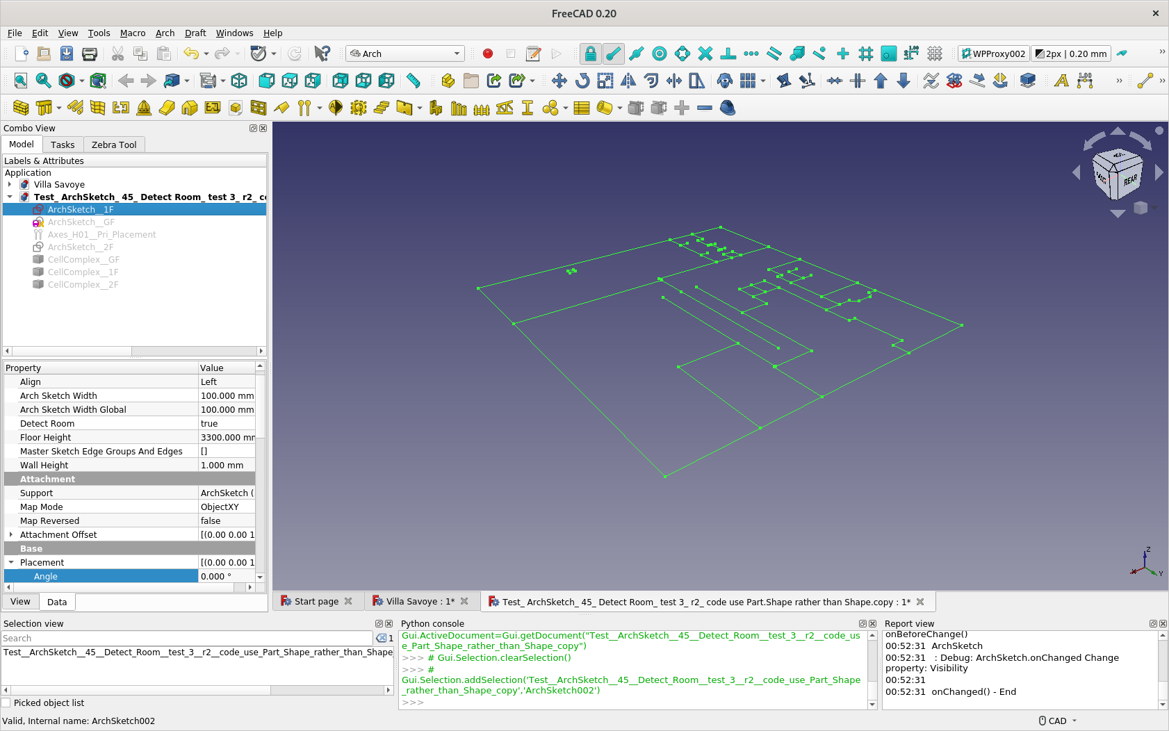This screenshot has width=1169, height=731.
Task: Pick the Draft Rotate tool
Action: [582, 81]
